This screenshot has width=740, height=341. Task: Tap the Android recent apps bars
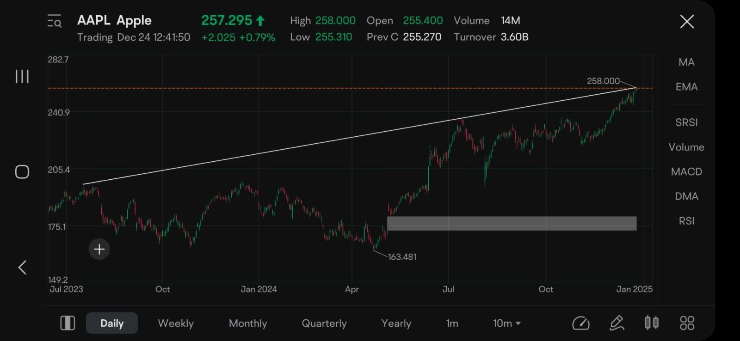click(22, 76)
